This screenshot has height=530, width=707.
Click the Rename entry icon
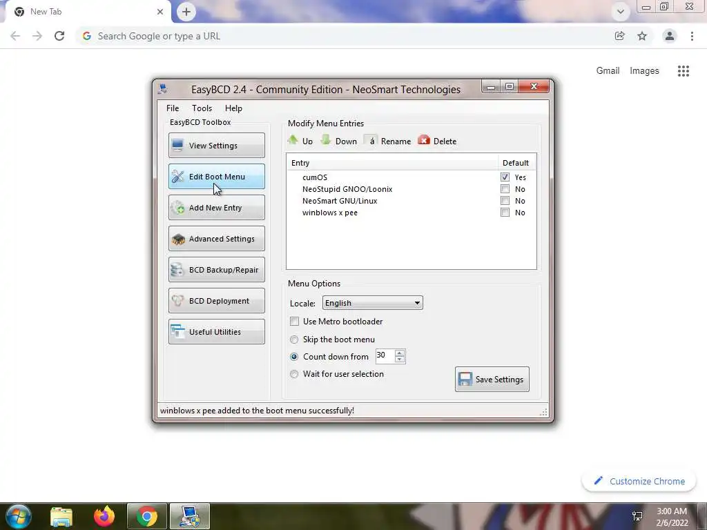tap(370, 141)
